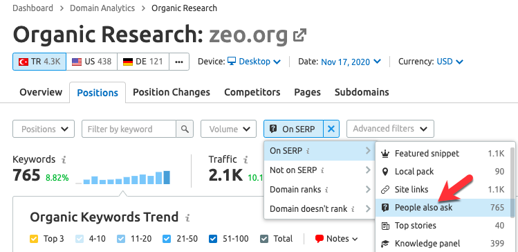Click the Traffic value 2.1K
Viewport: 518px width, 252px height.
225,176
